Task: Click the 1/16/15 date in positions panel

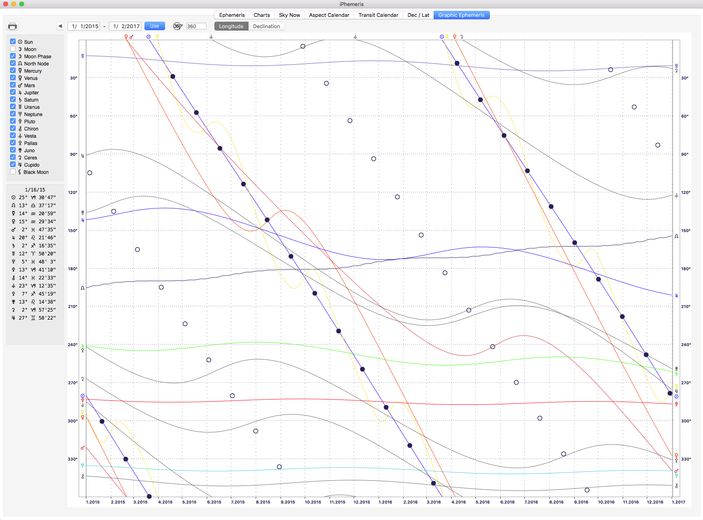Action: coord(35,190)
